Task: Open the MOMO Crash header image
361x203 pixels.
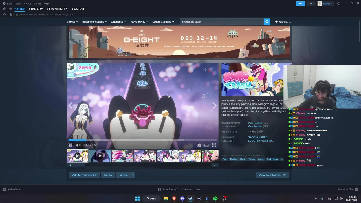Action: (x=252, y=80)
